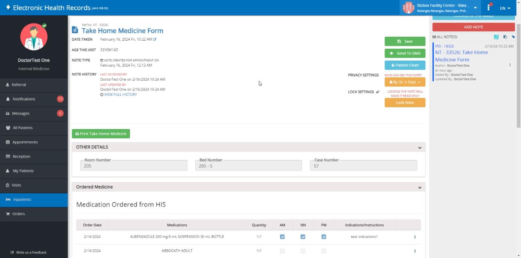Viewport: 521px width, 258px height.
Task: Click the refresh icon in All Notes header
Action: (496, 37)
